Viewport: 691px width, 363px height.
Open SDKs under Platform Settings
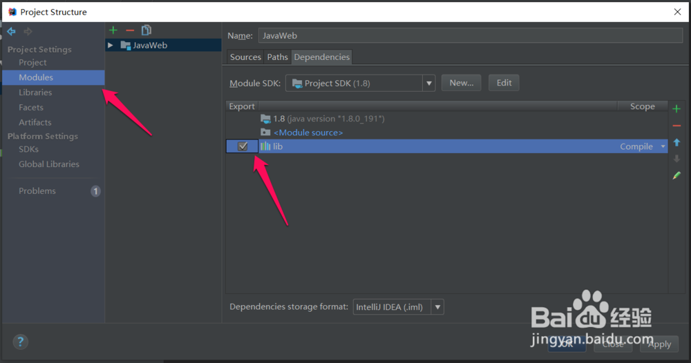(x=28, y=149)
